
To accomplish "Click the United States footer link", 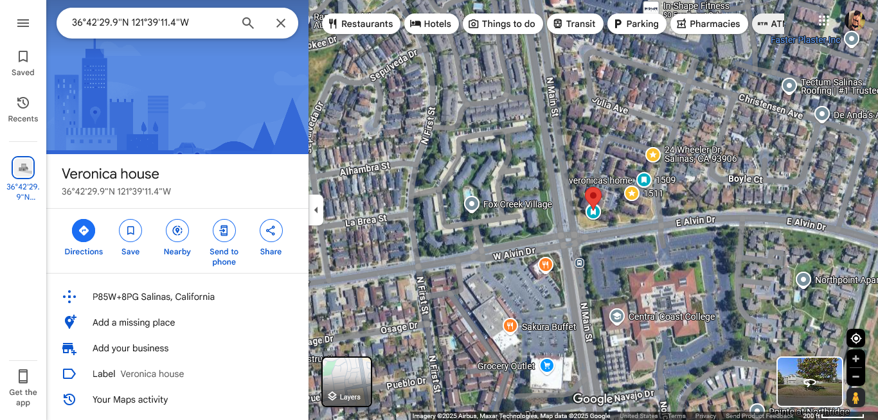I will pyautogui.click(x=638, y=416).
